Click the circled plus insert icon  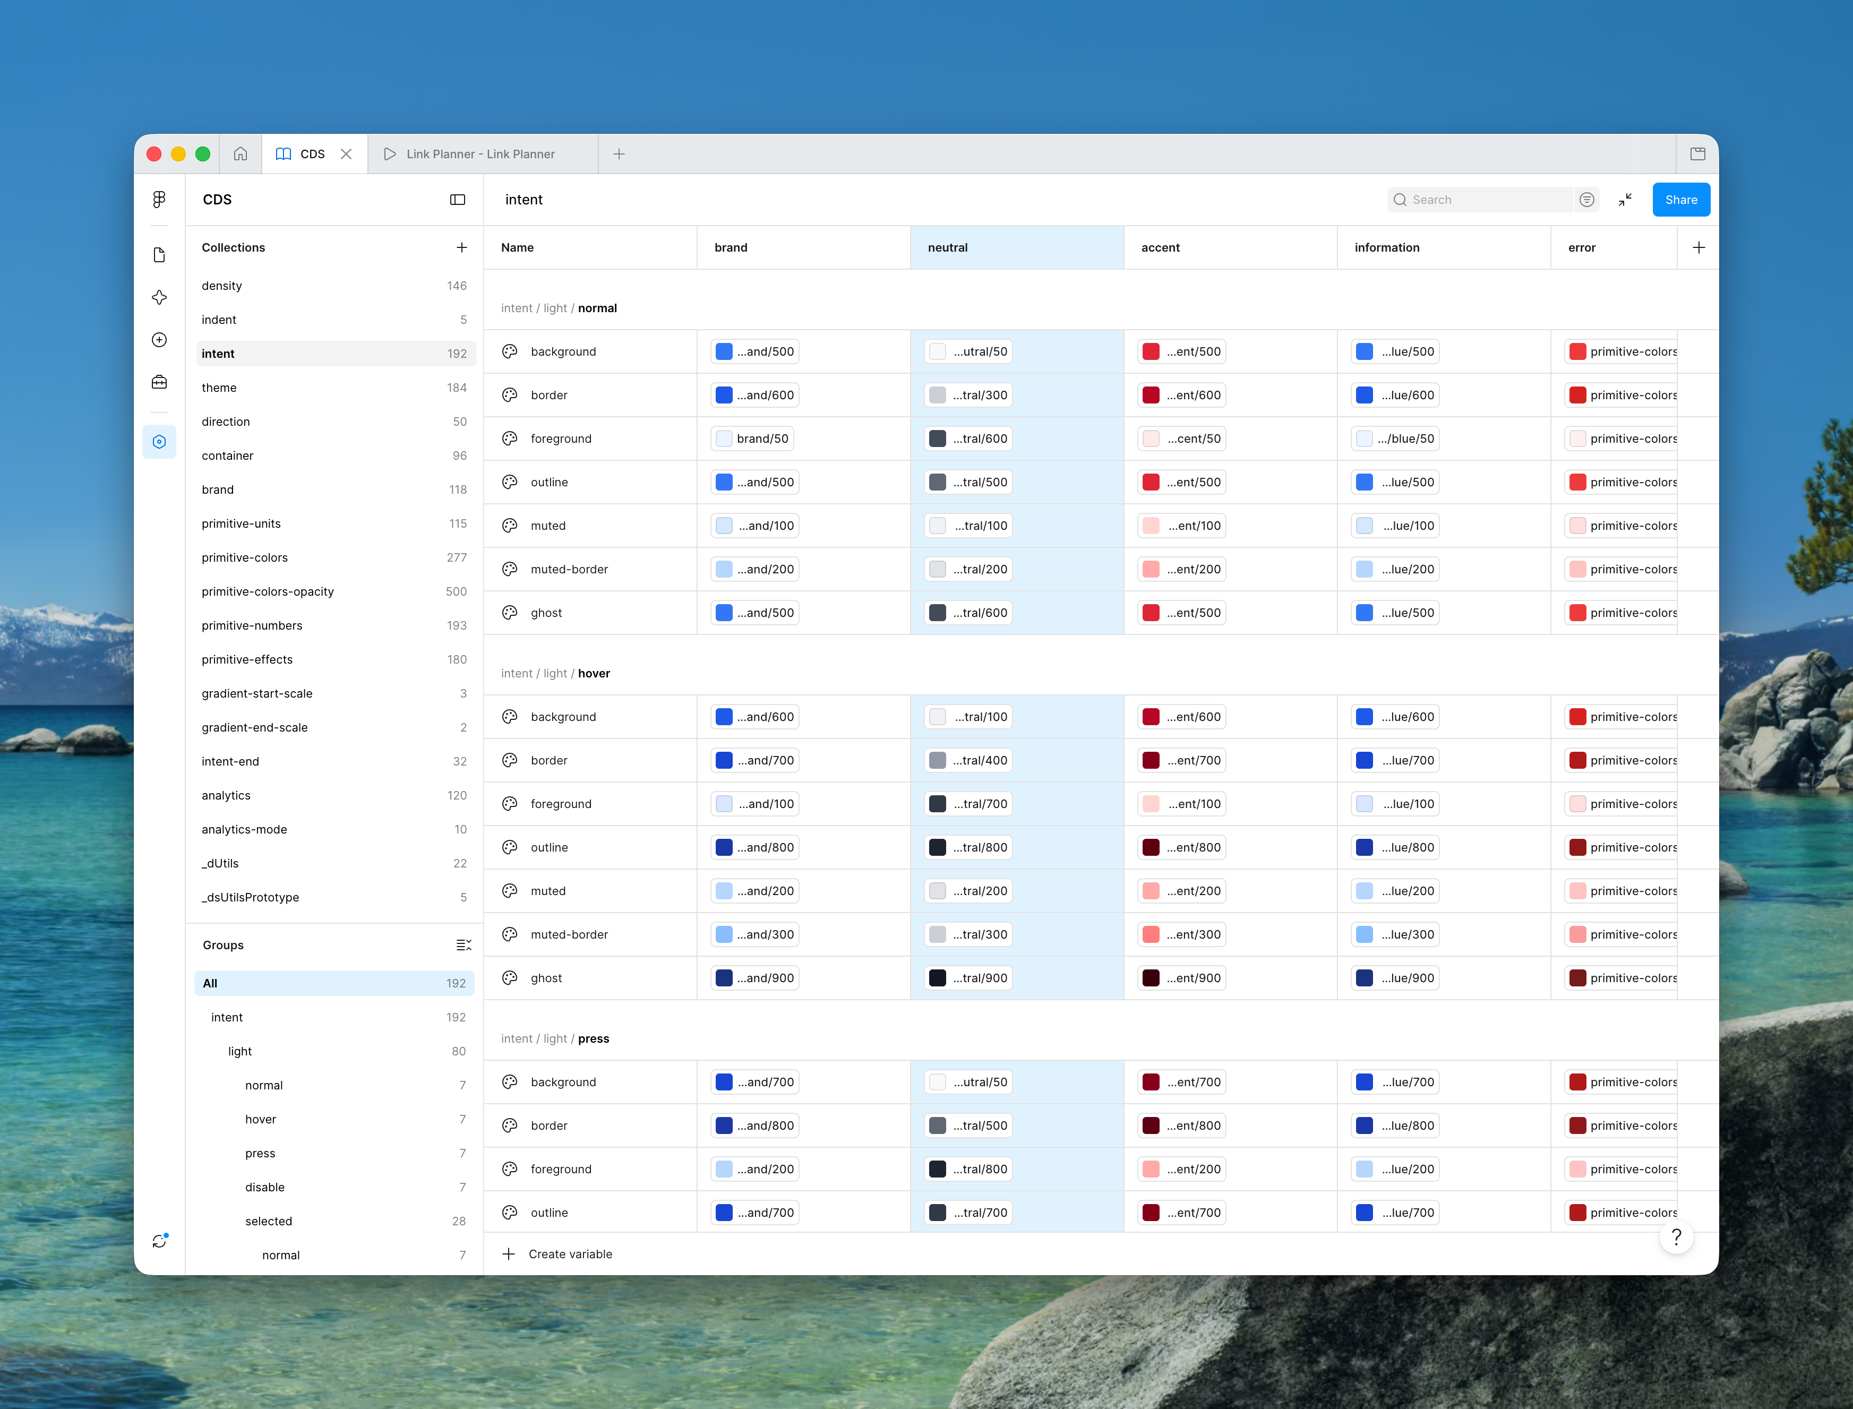(159, 340)
